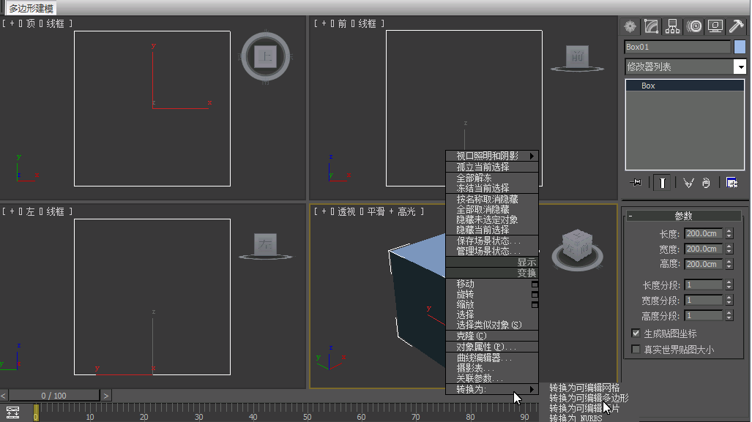Click the 宽度分段 spinner arrows
The height and width of the screenshot is (422, 752).
coord(729,301)
